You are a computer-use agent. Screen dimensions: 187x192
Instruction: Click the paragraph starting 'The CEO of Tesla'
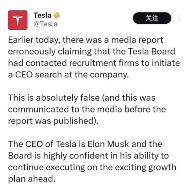click(x=92, y=161)
